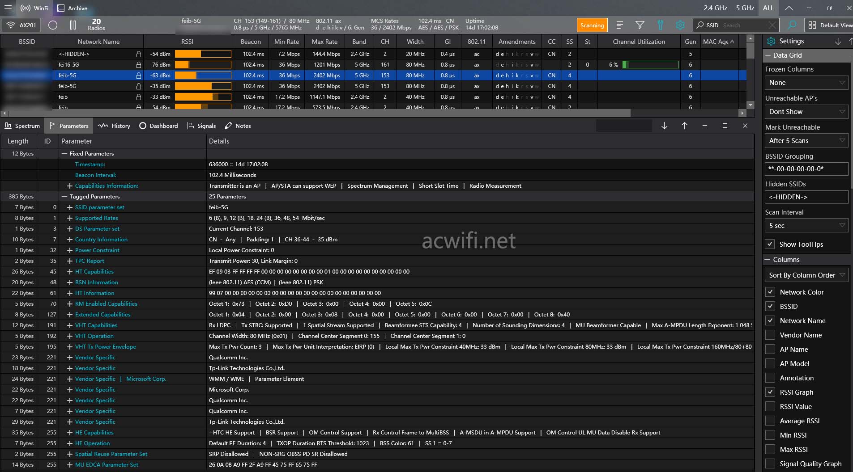Screen dimensions: 853x472
Task: Edit the Hidden SSIDs field
Action: [806, 197]
